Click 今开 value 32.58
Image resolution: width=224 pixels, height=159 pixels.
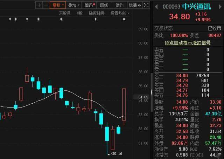pyautogui.click(x=182, y=131)
